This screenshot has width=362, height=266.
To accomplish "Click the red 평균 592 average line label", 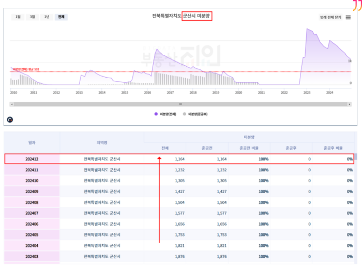I will click(x=26, y=69).
